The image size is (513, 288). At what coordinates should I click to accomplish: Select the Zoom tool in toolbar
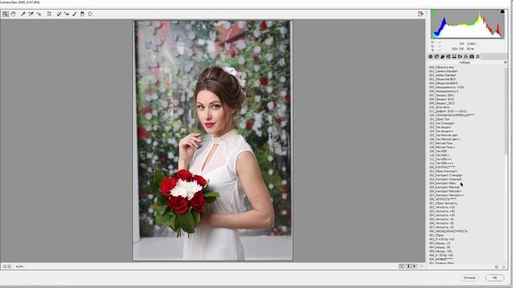pos(6,14)
